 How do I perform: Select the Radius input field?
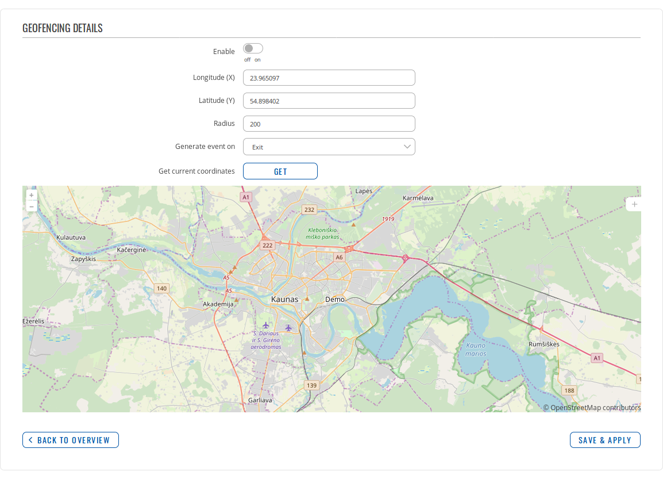pos(329,124)
